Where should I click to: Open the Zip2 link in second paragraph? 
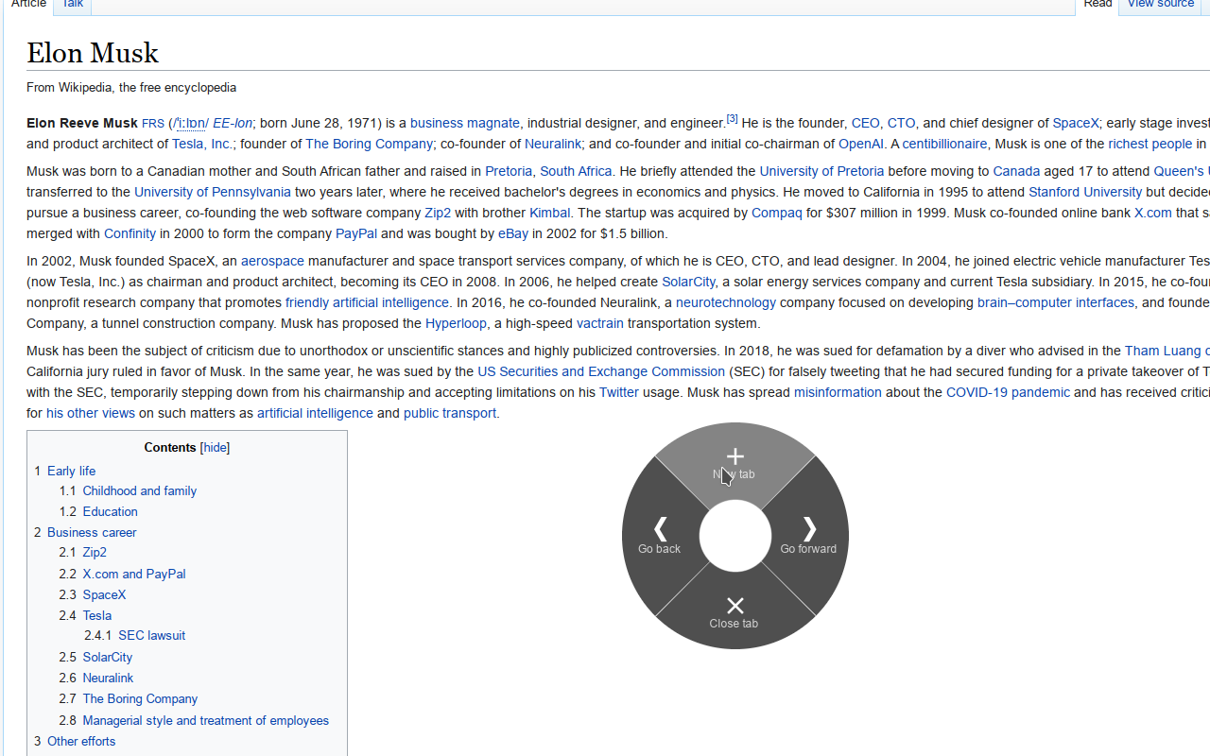tap(438, 213)
